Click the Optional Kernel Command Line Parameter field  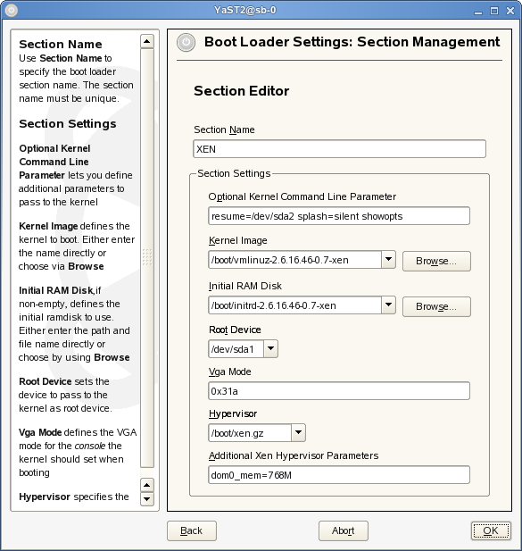click(x=339, y=216)
